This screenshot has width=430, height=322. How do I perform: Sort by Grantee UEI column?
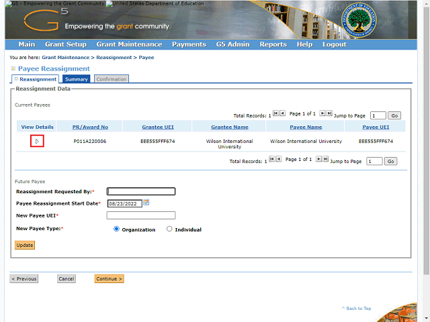(x=158, y=127)
